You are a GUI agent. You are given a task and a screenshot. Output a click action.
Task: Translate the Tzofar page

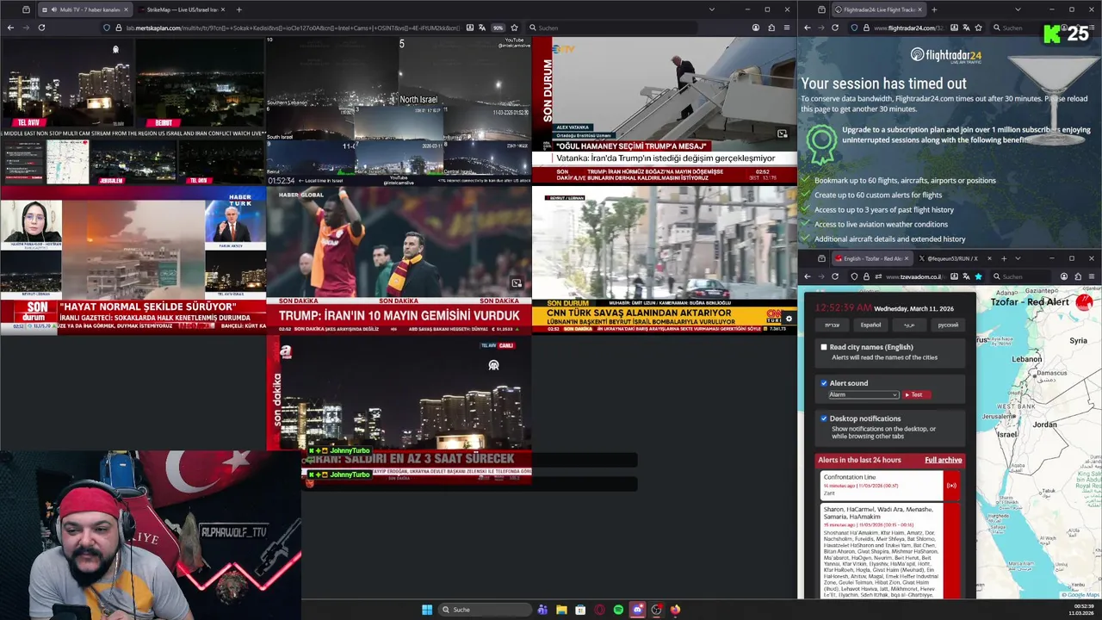tap(966, 276)
